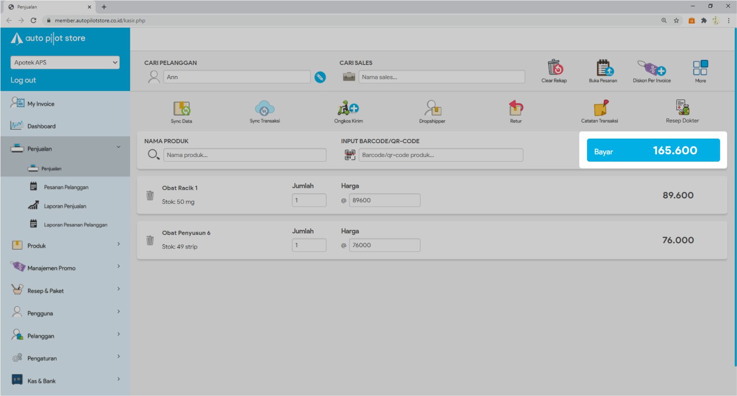This screenshot has width=737, height=396.
Task: Click blue edit icon beside customer field
Action: [x=320, y=77]
